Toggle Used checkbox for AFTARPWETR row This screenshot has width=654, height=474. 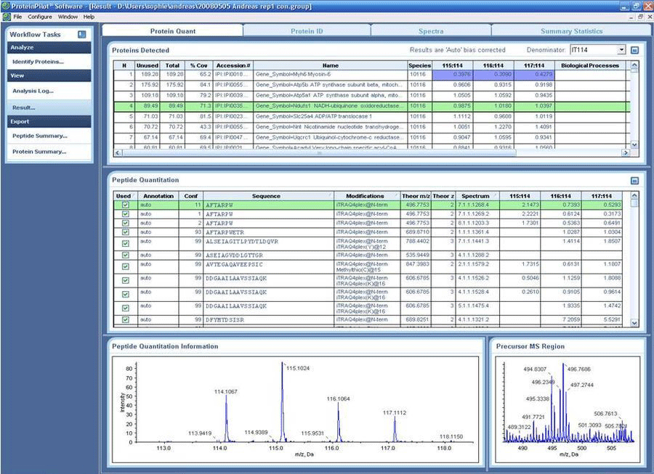tap(125, 232)
